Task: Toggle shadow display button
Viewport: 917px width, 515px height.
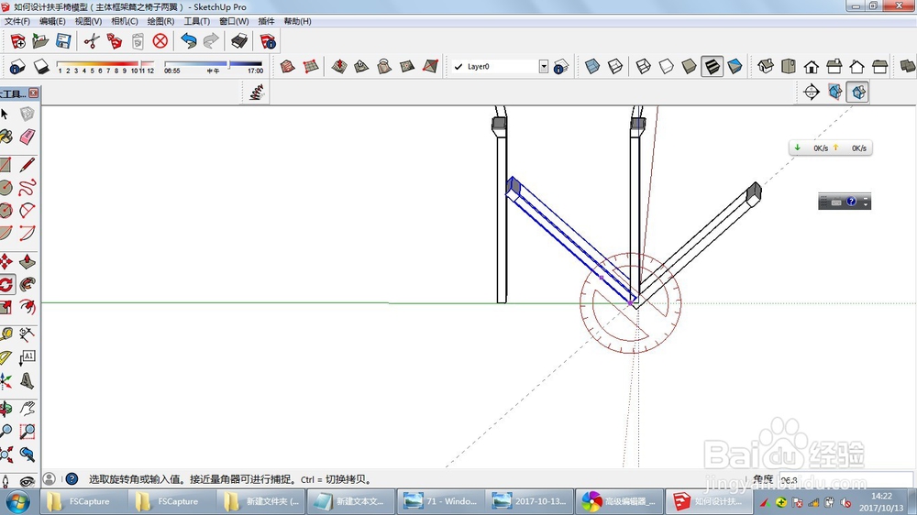Action: [x=41, y=66]
